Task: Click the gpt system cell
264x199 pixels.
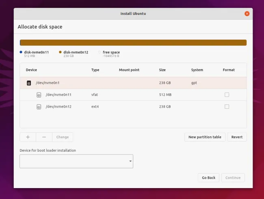Action: tap(194, 83)
